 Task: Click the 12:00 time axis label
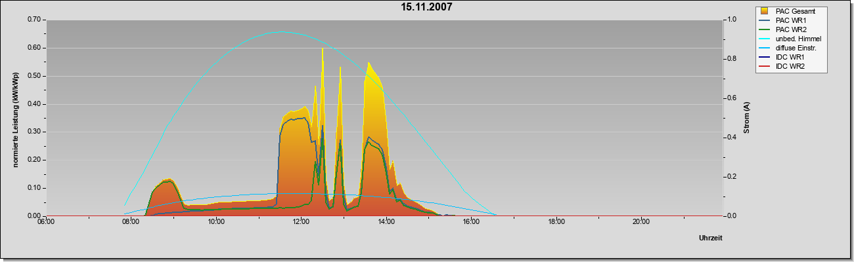[x=301, y=221]
